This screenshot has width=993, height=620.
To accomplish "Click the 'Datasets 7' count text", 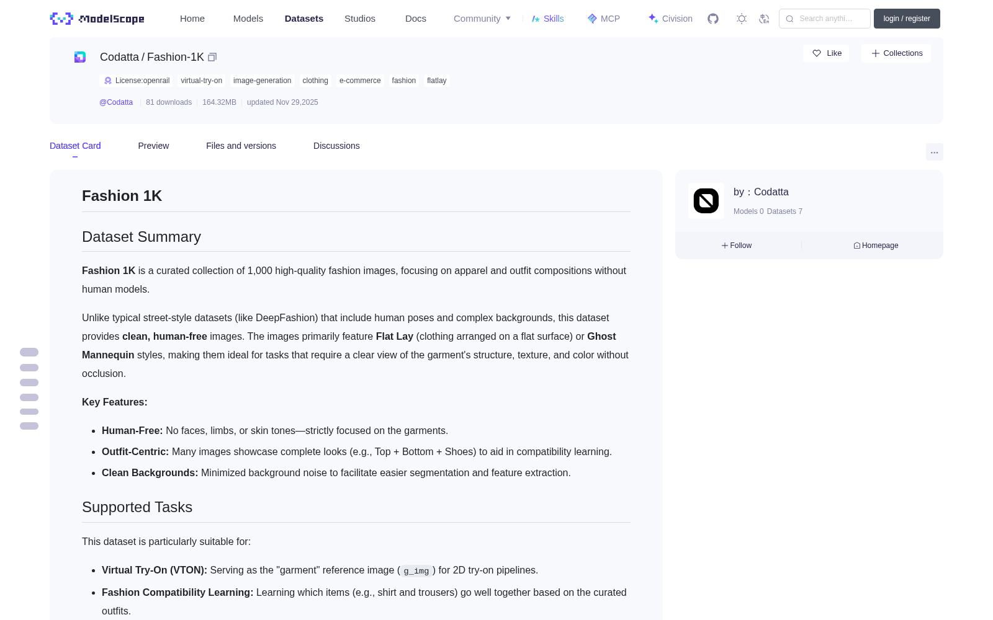I will pyautogui.click(x=784, y=211).
